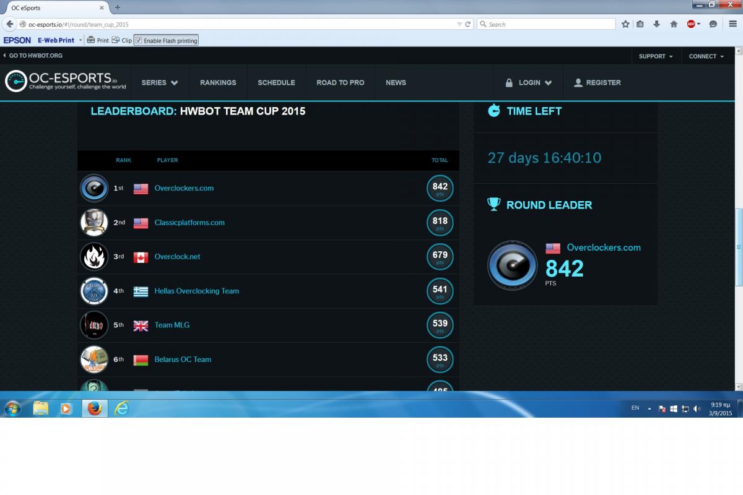Go to the Firefox home page icon
This screenshot has width=743, height=495.
coord(674,24)
